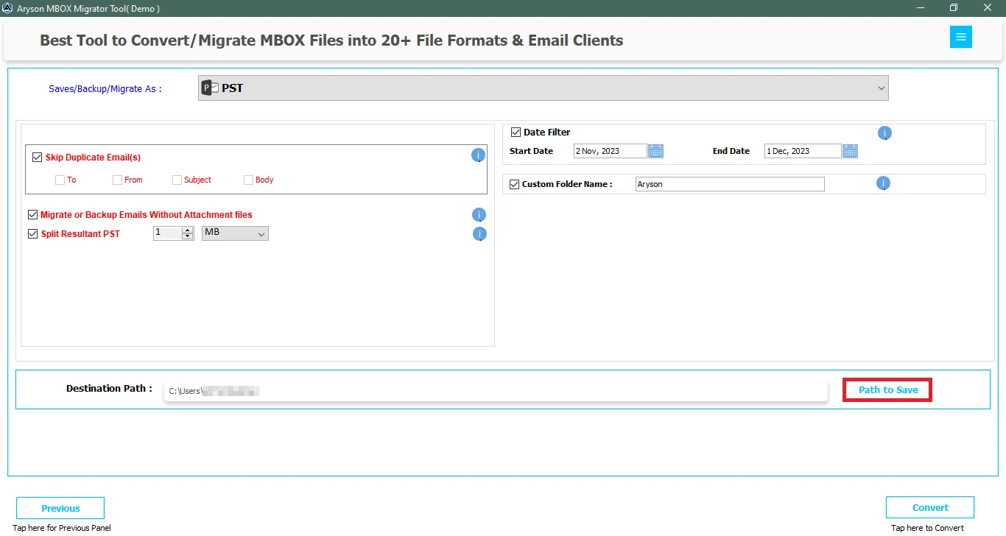The width and height of the screenshot is (1006, 536).
Task: Open the blue hamburger menu icon
Action: click(x=961, y=37)
